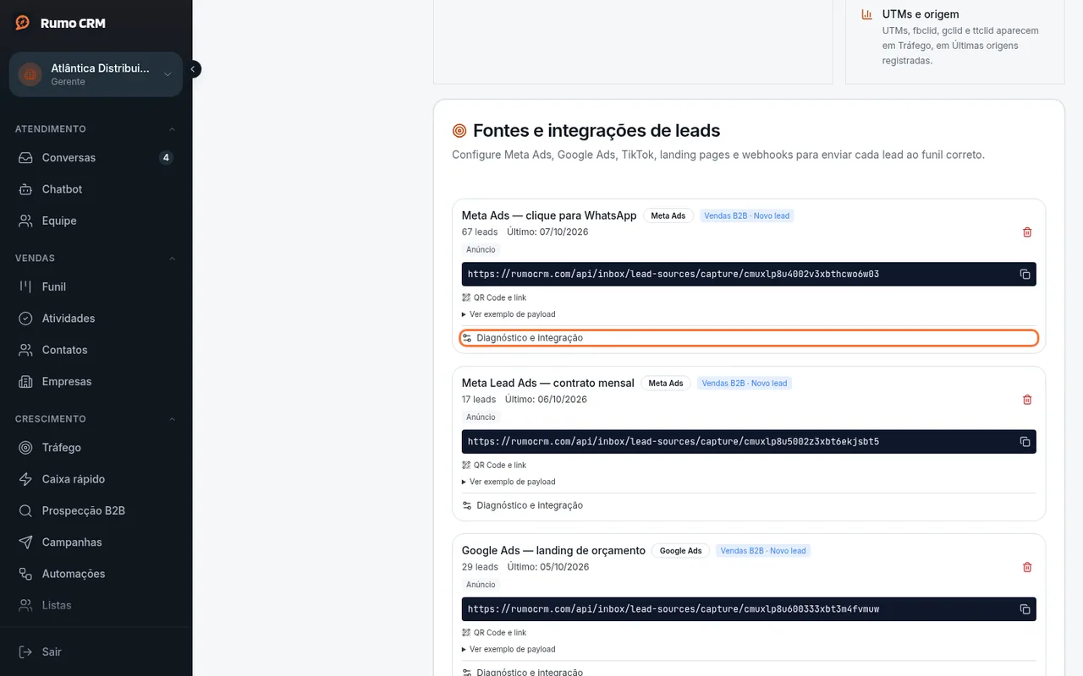Go to Prospecção B2B

(96, 510)
